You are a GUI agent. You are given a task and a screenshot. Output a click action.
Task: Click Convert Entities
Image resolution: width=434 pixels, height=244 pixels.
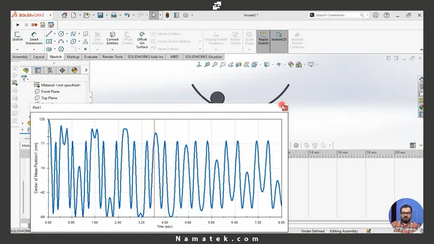tap(113, 38)
